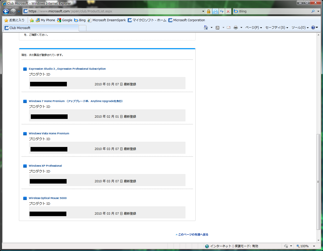Open the search provider dropdown

[318, 11]
